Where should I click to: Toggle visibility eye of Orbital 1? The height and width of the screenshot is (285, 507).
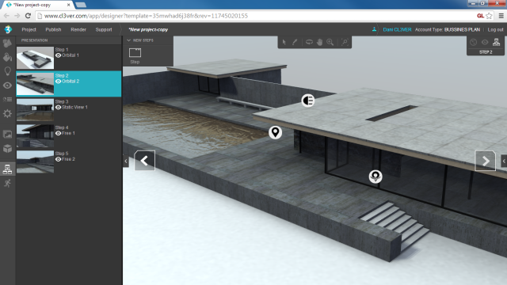pos(58,55)
